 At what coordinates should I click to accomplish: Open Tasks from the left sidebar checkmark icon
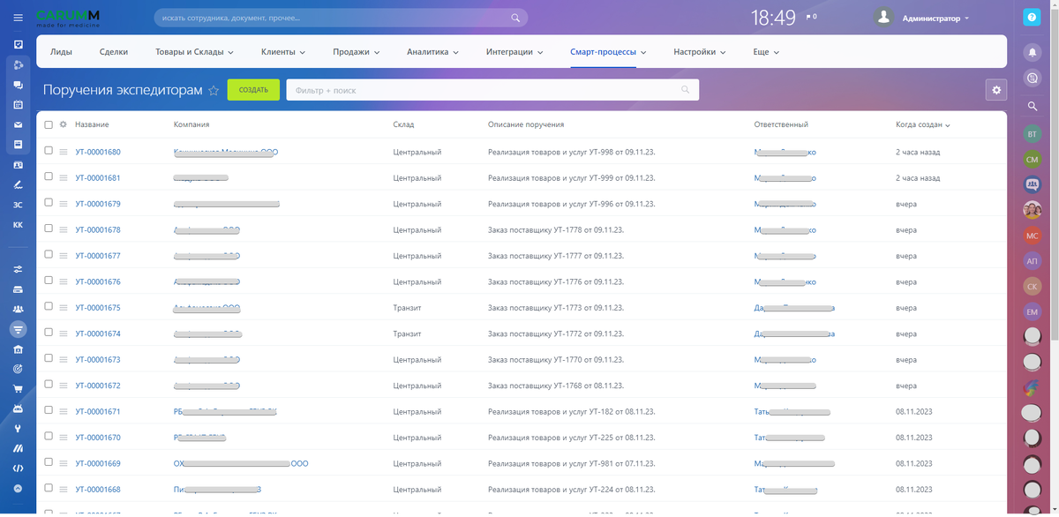(x=18, y=44)
